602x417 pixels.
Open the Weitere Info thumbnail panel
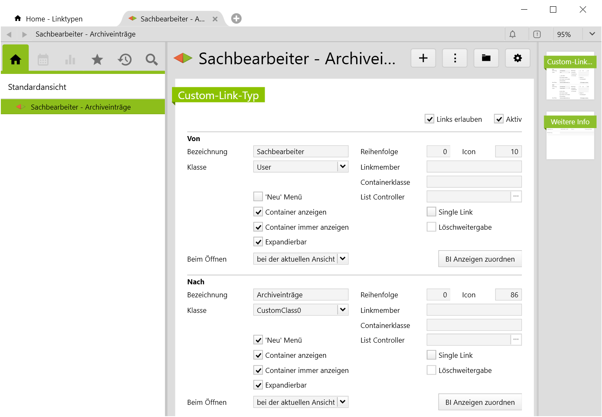tap(570, 135)
